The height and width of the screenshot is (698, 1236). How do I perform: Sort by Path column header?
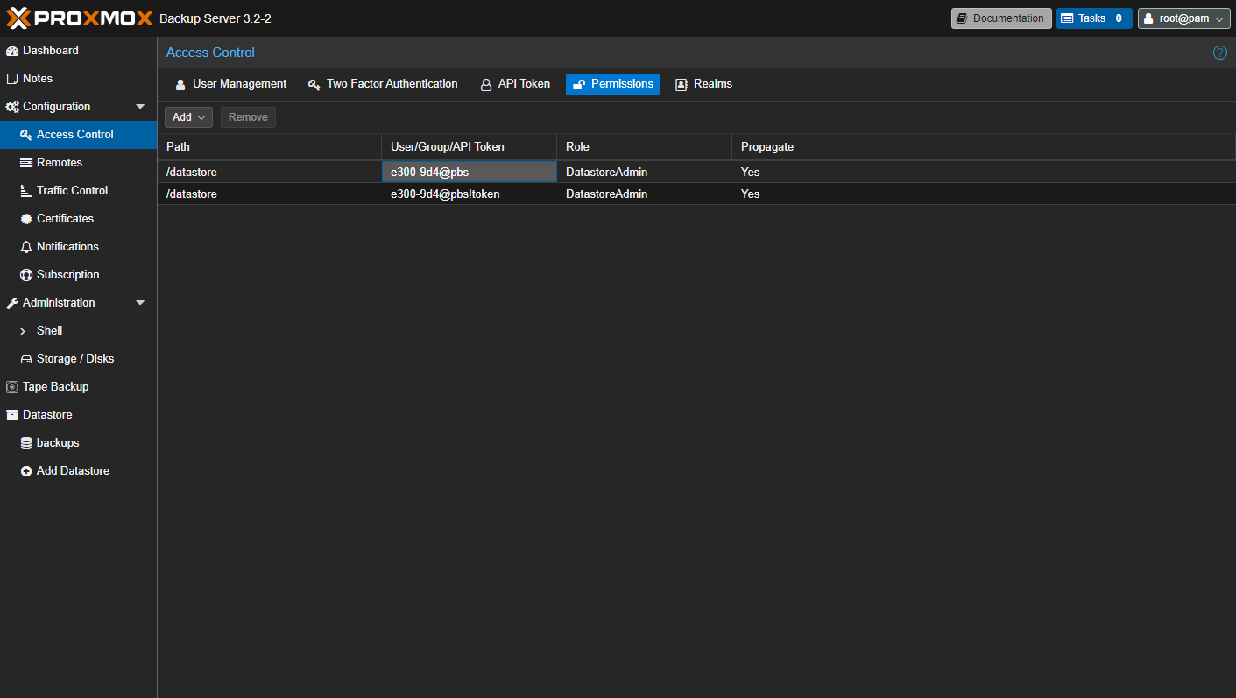(x=270, y=147)
